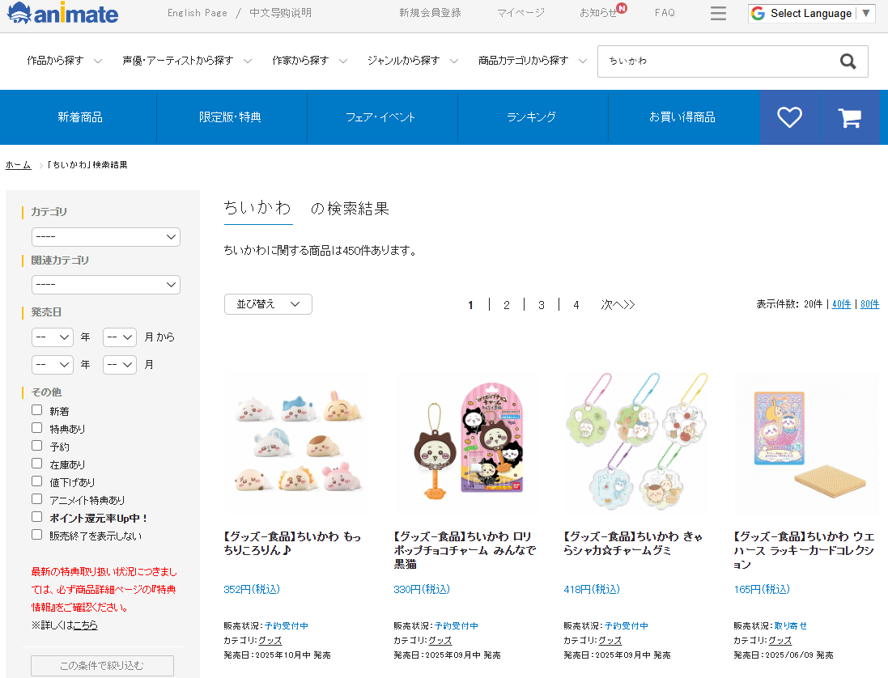Image resolution: width=888 pixels, height=678 pixels.
Task: Check the 予約 filter checkbox
Action: pos(36,446)
